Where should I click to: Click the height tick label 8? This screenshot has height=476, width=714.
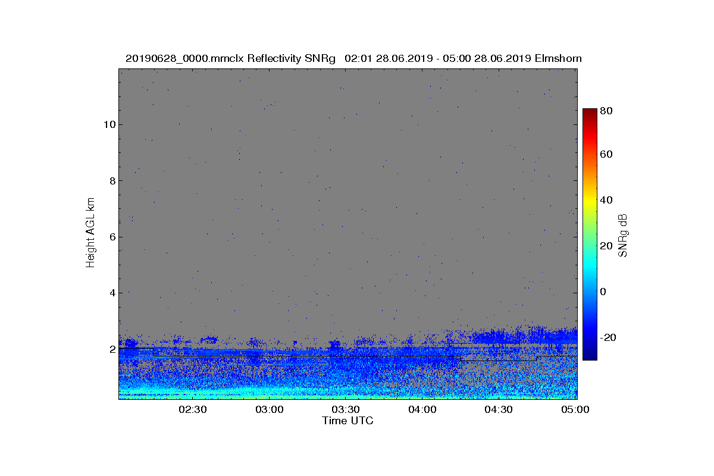[x=112, y=180]
